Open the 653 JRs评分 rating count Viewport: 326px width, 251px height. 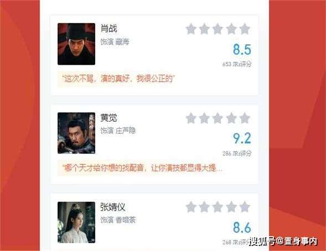click(x=237, y=64)
